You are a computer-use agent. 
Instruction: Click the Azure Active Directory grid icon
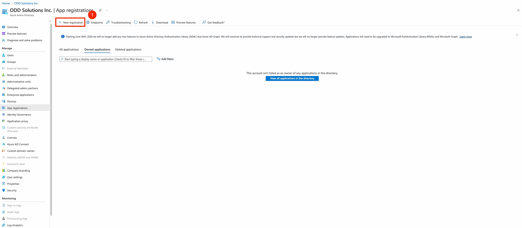5,12
